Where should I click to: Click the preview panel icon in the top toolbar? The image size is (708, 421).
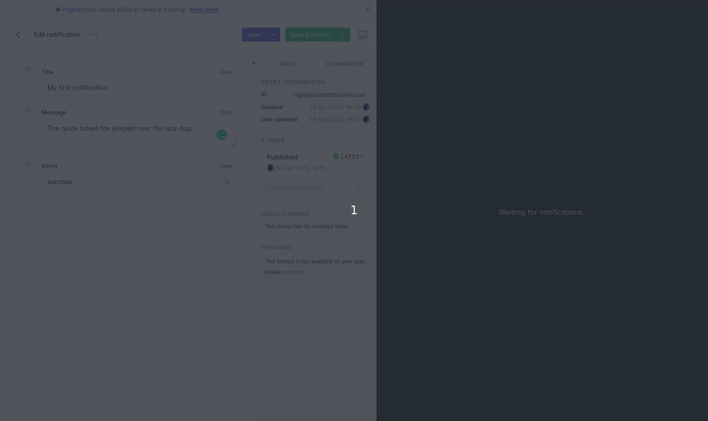(363, 35)
